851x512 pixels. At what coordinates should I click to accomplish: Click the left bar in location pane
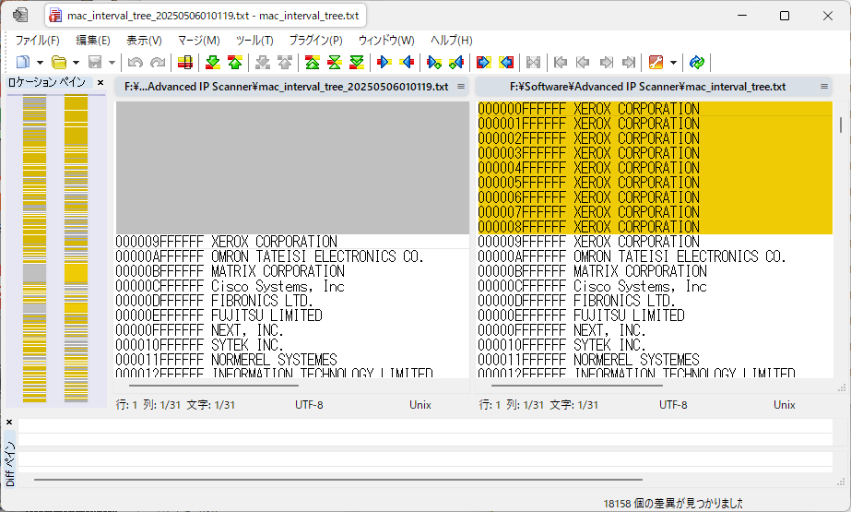[x=35, y=249]
